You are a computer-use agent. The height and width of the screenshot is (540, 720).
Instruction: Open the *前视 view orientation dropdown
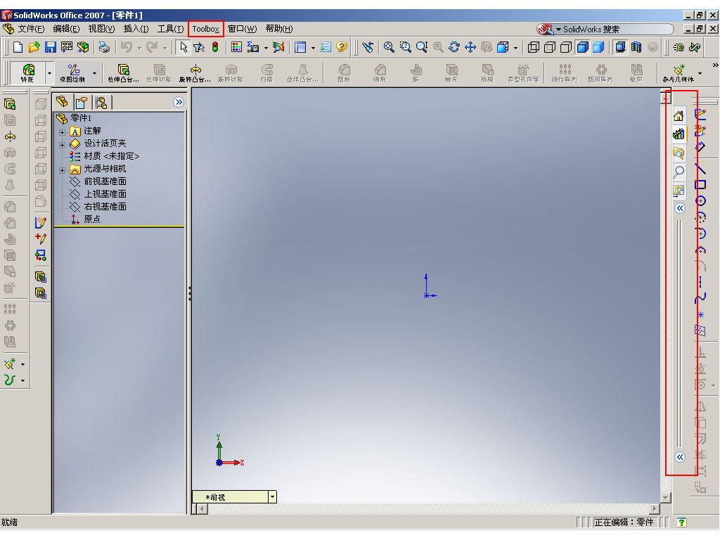(x=272, y=497)
